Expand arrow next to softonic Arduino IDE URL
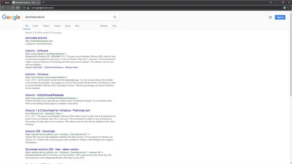The image size is (292, 164). [x=102, y=152]
